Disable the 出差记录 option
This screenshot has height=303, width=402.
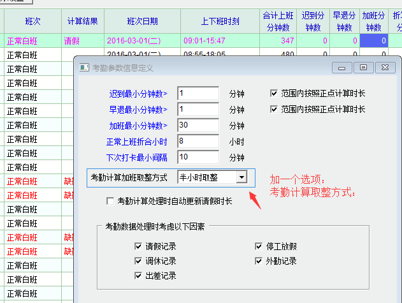[138, 276]
